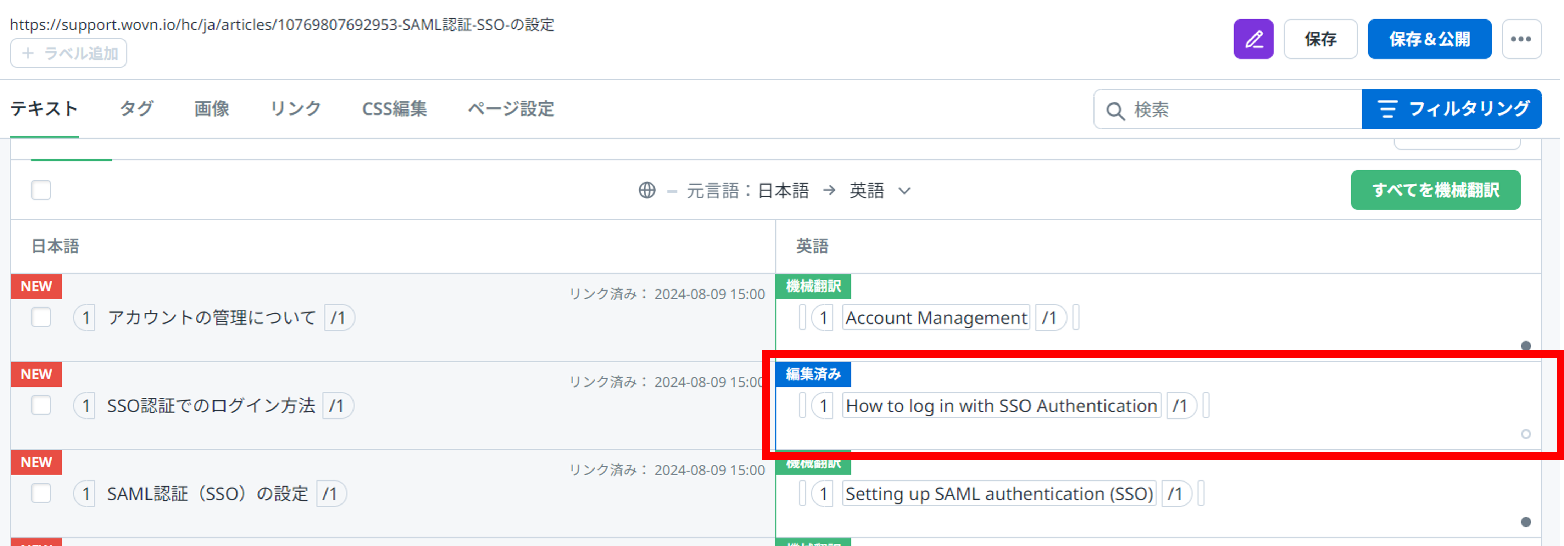The width and height of the screenshot is (1564, 546).
Task: Check the アカウントの管理について row checkbox
Action: pos(41,317)
